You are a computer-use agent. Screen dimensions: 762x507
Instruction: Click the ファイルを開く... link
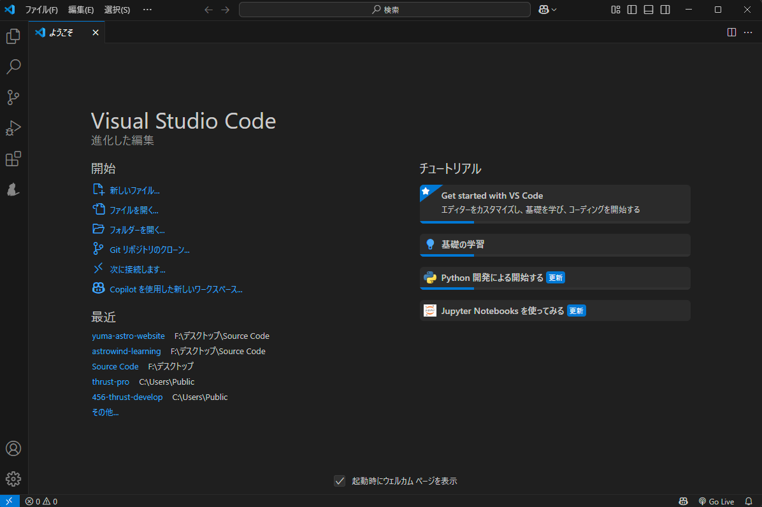134,210
